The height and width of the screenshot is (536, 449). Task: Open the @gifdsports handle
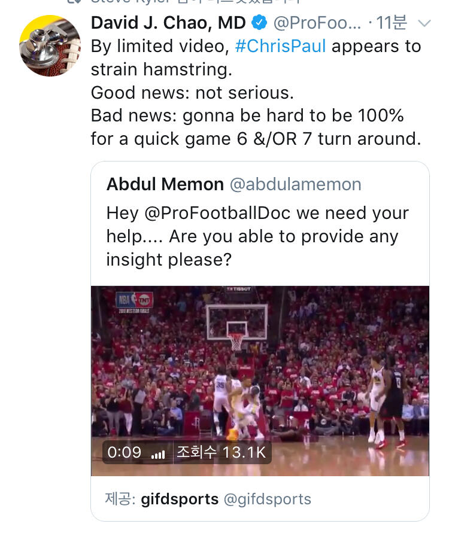267,499
